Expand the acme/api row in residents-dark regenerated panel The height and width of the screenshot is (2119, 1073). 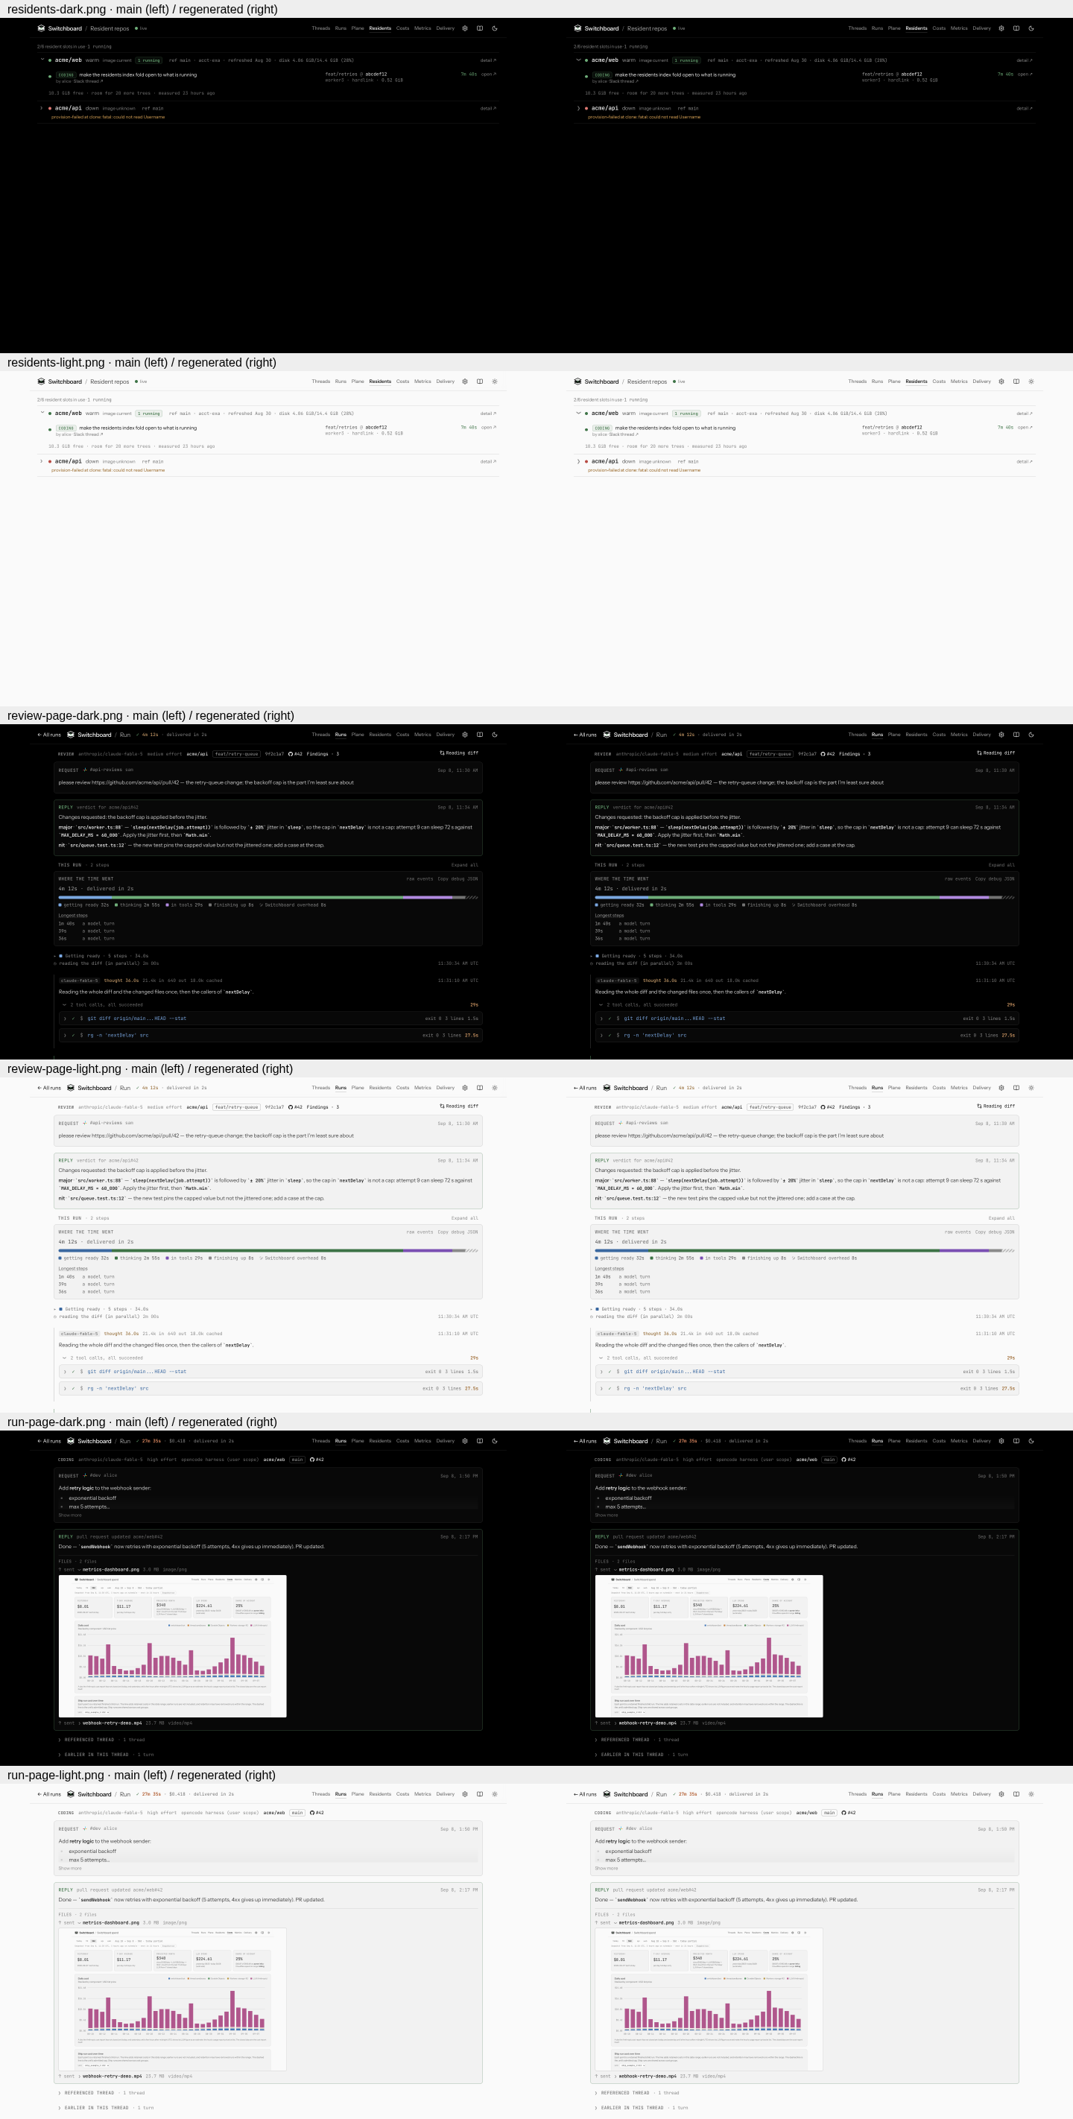[578, 108]
